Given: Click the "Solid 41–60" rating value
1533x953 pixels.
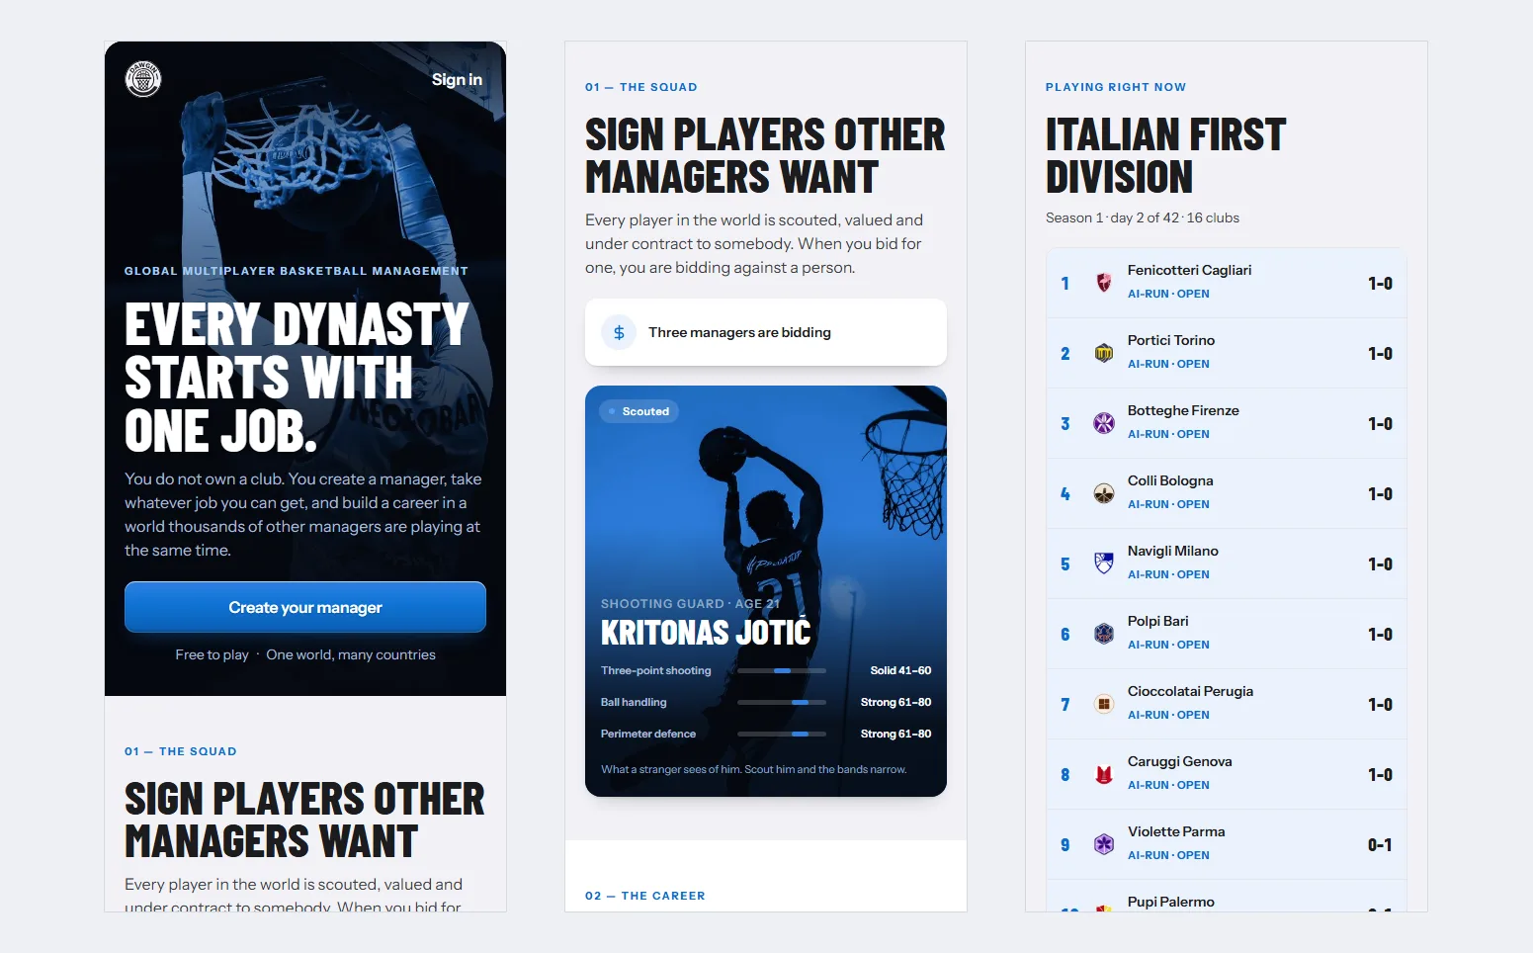Looking at the screenshot, I should 900,670.
